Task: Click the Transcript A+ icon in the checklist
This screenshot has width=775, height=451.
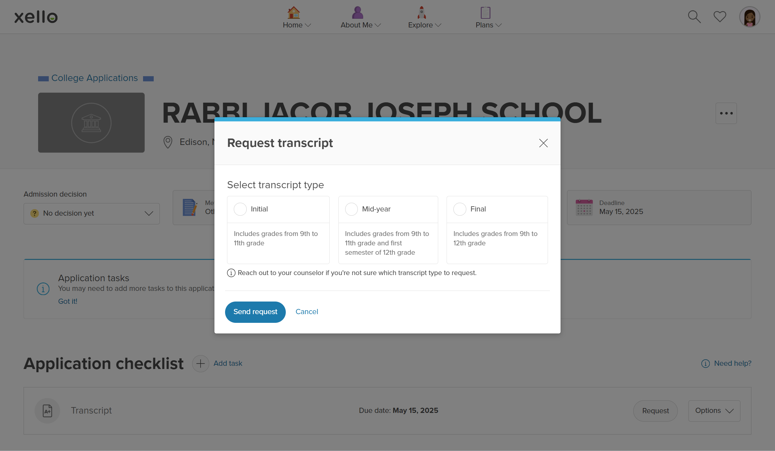Action: pyautogui.click(x=47, y=411)
